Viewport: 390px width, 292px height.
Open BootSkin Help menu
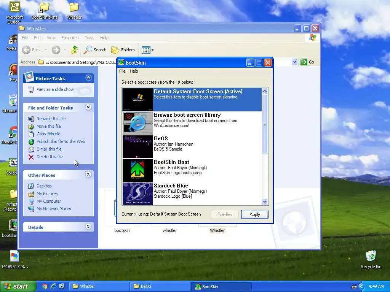pos(134,71)
